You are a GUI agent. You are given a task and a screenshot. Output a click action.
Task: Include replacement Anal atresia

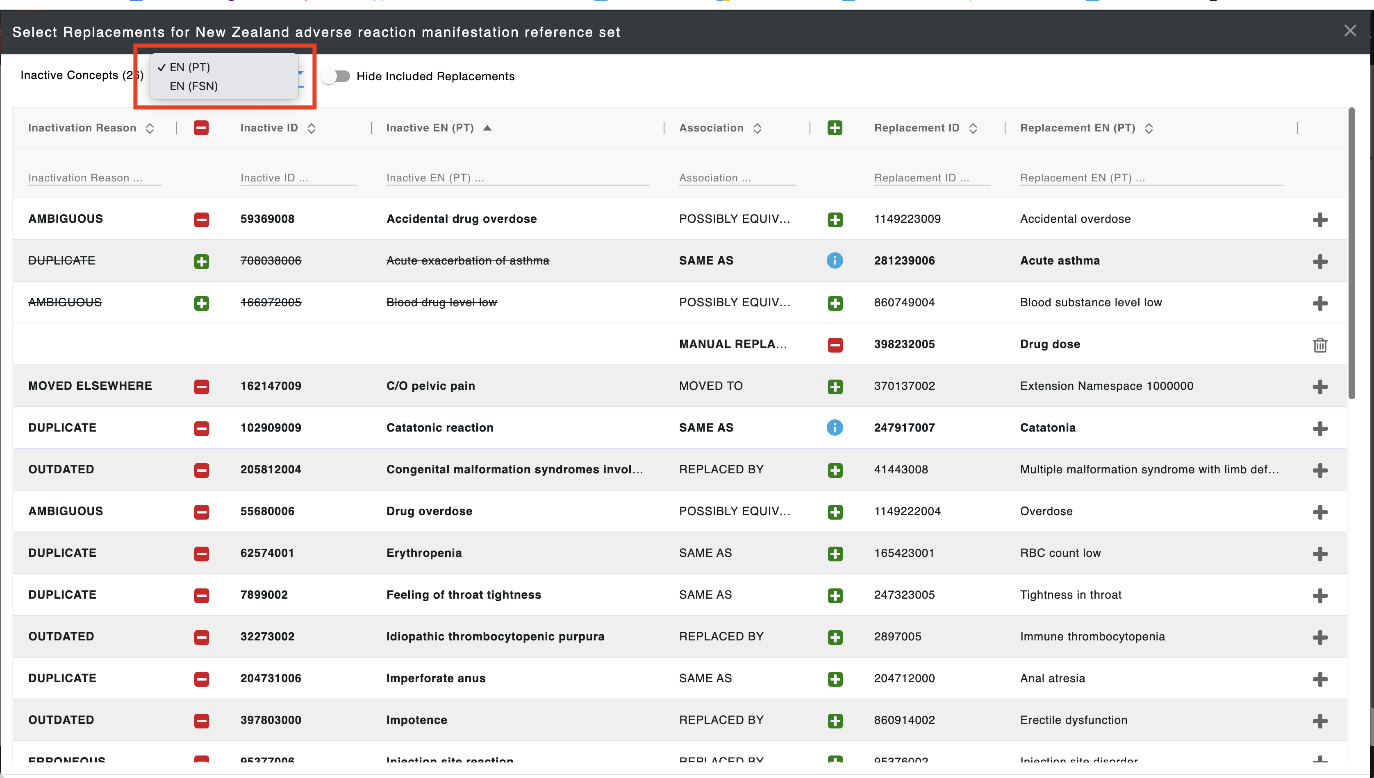(835, 678)
